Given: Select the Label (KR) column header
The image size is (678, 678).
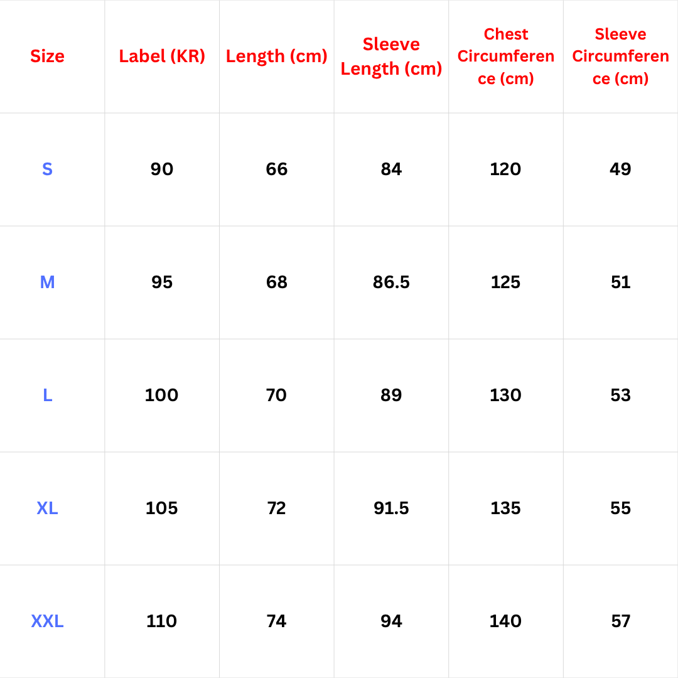Looking at the screenshot, I should click(162, 56).
